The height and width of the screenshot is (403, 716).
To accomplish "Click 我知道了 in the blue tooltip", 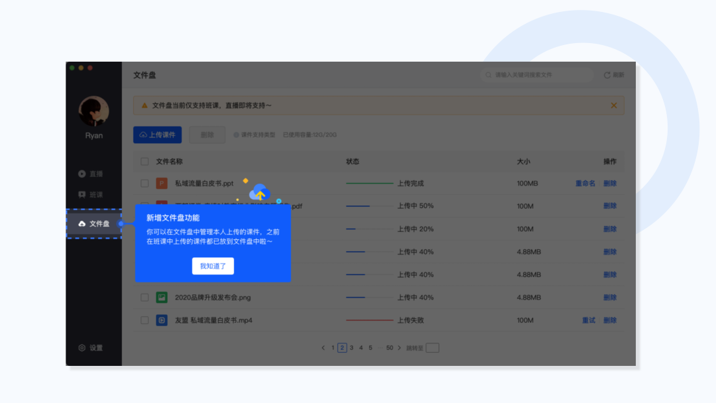I will tap(213, 266).
